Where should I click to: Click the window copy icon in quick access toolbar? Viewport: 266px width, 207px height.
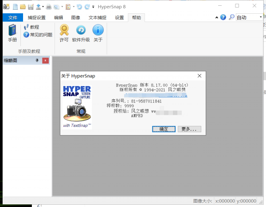[56, 7]
